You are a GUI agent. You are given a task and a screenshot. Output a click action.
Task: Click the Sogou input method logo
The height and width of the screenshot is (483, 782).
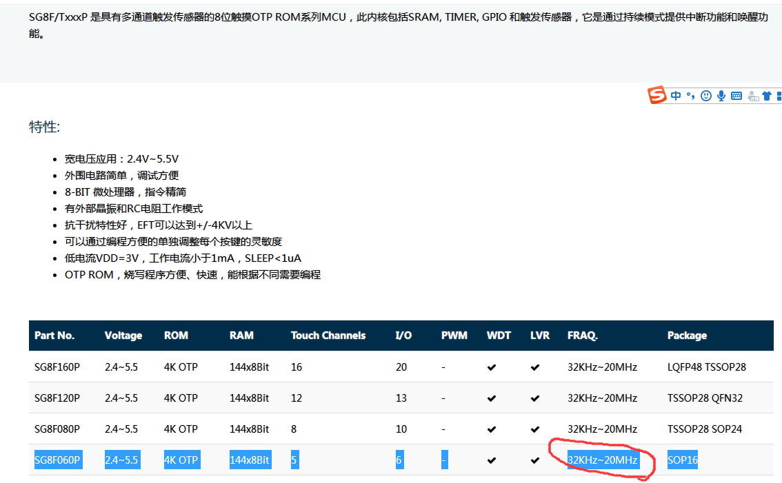pos(657,96)
